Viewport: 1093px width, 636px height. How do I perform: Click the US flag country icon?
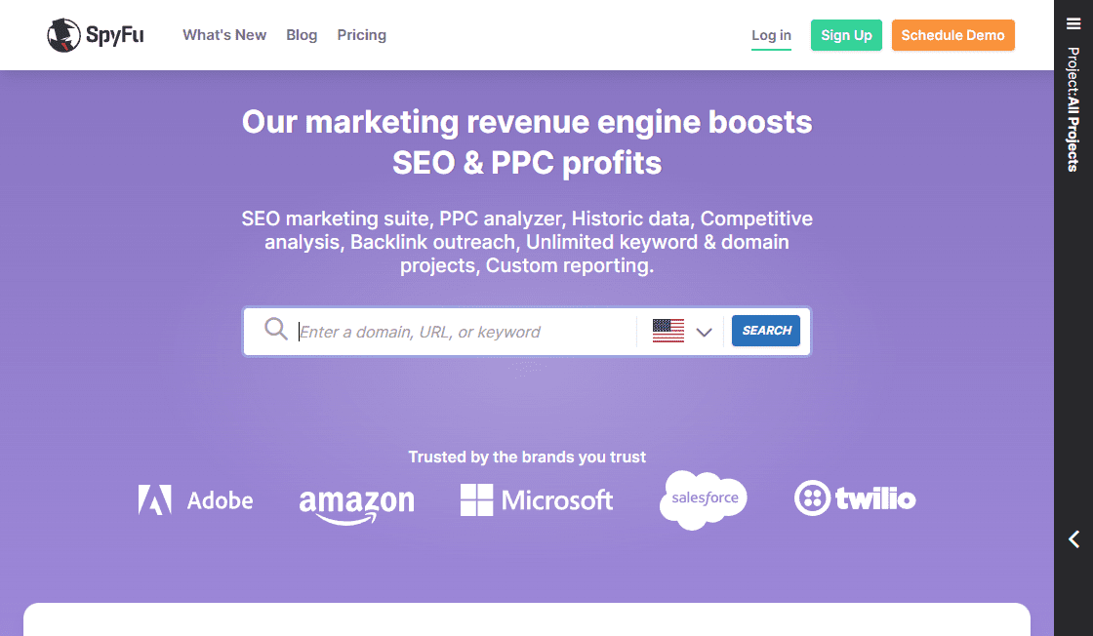[668, 330]
